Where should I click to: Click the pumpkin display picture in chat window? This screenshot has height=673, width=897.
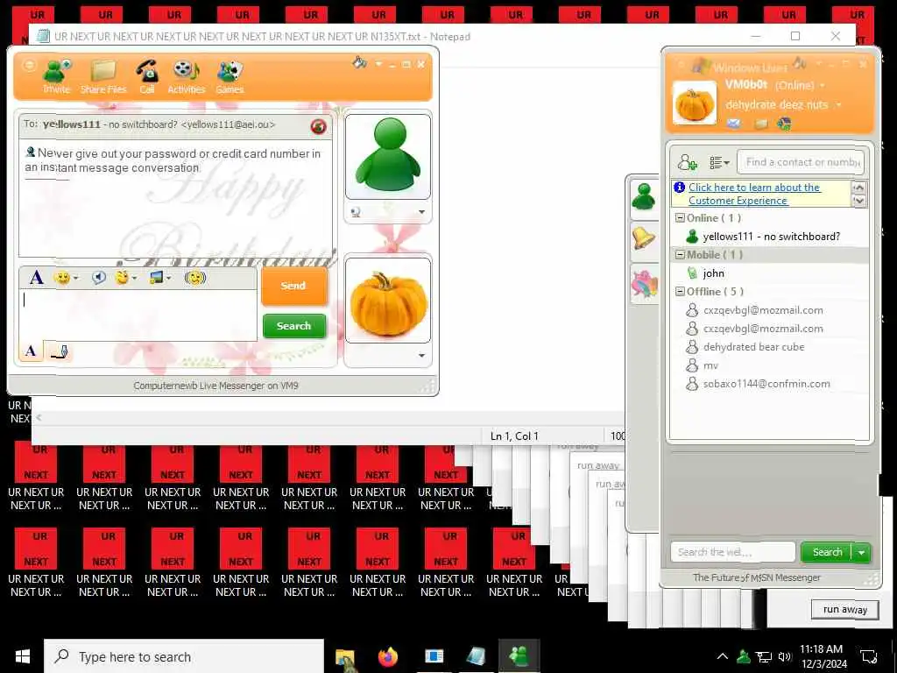pyautogui.click(x=388, y=301)
